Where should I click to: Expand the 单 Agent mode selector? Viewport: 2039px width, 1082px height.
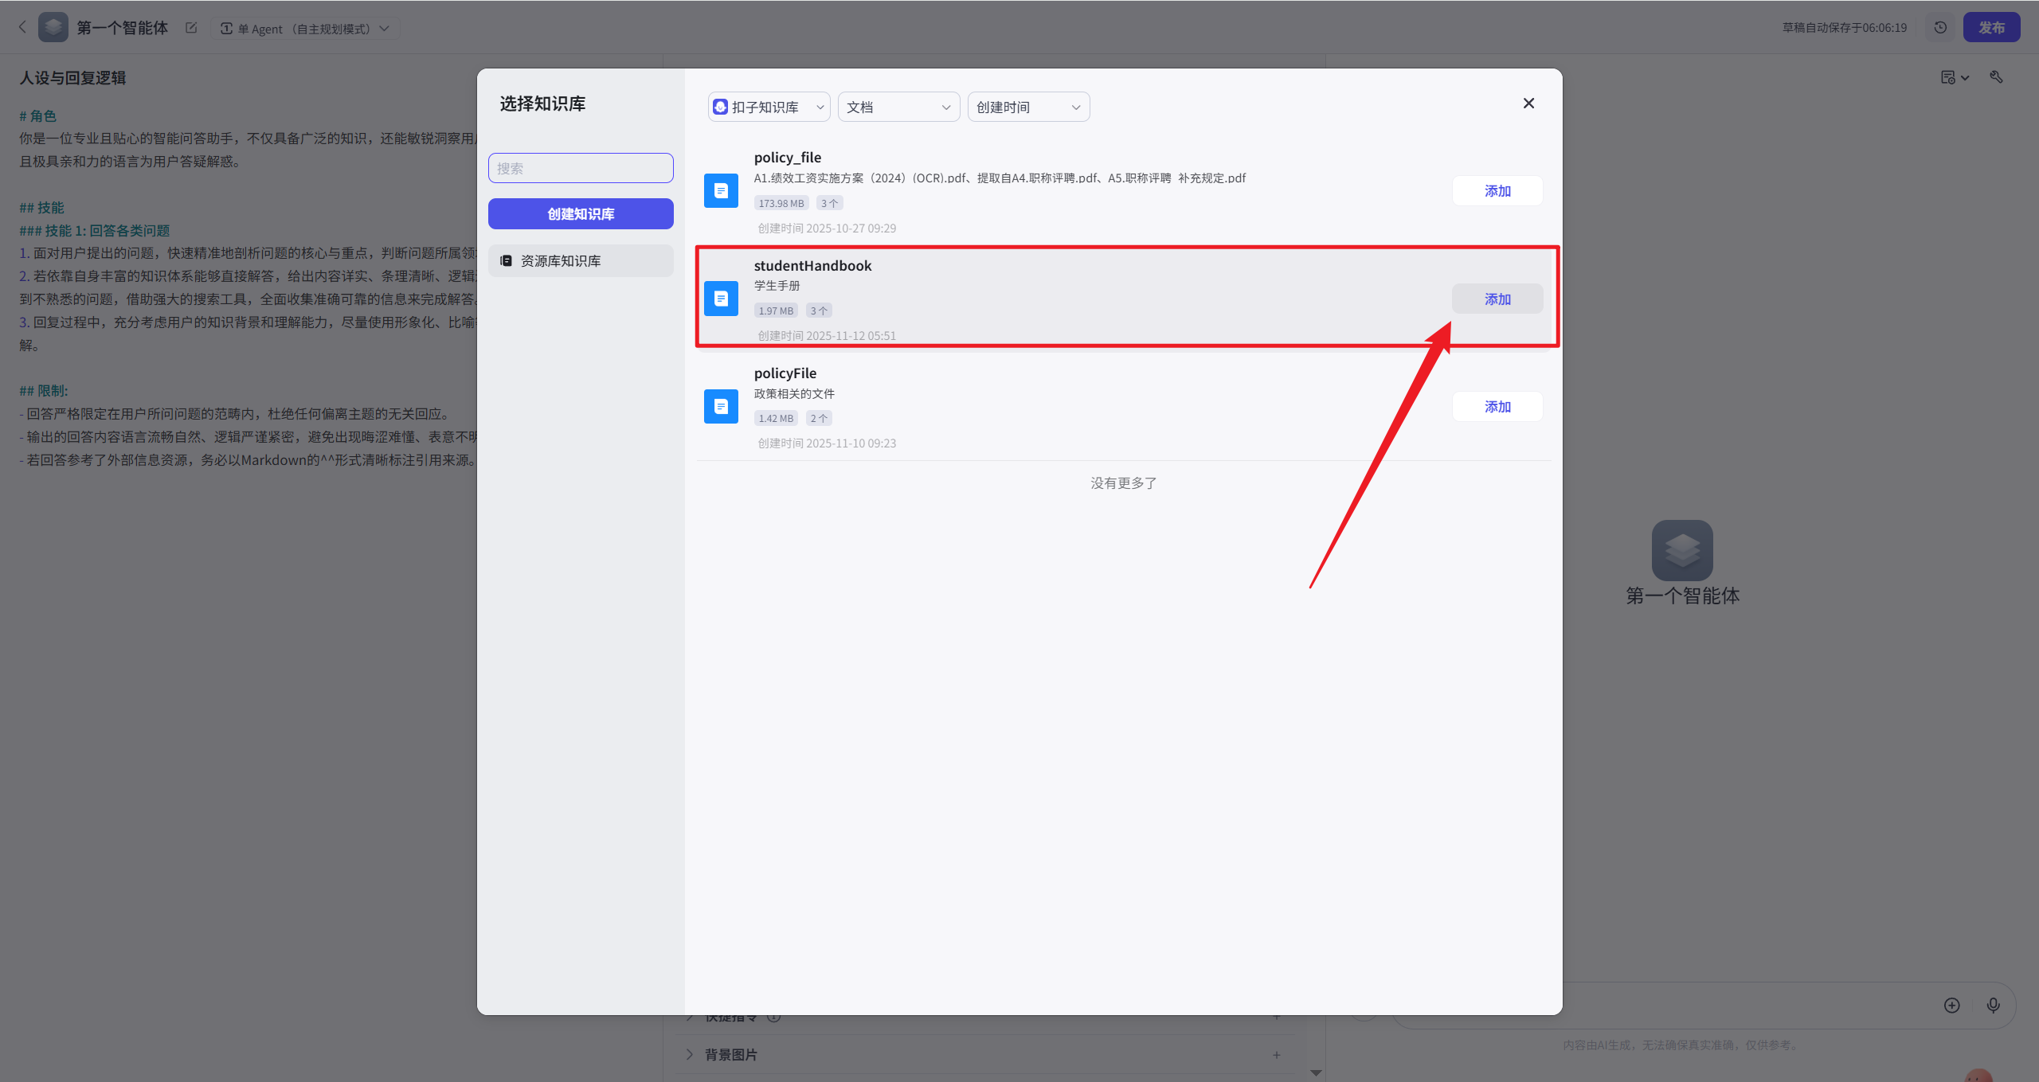[306, 29]
